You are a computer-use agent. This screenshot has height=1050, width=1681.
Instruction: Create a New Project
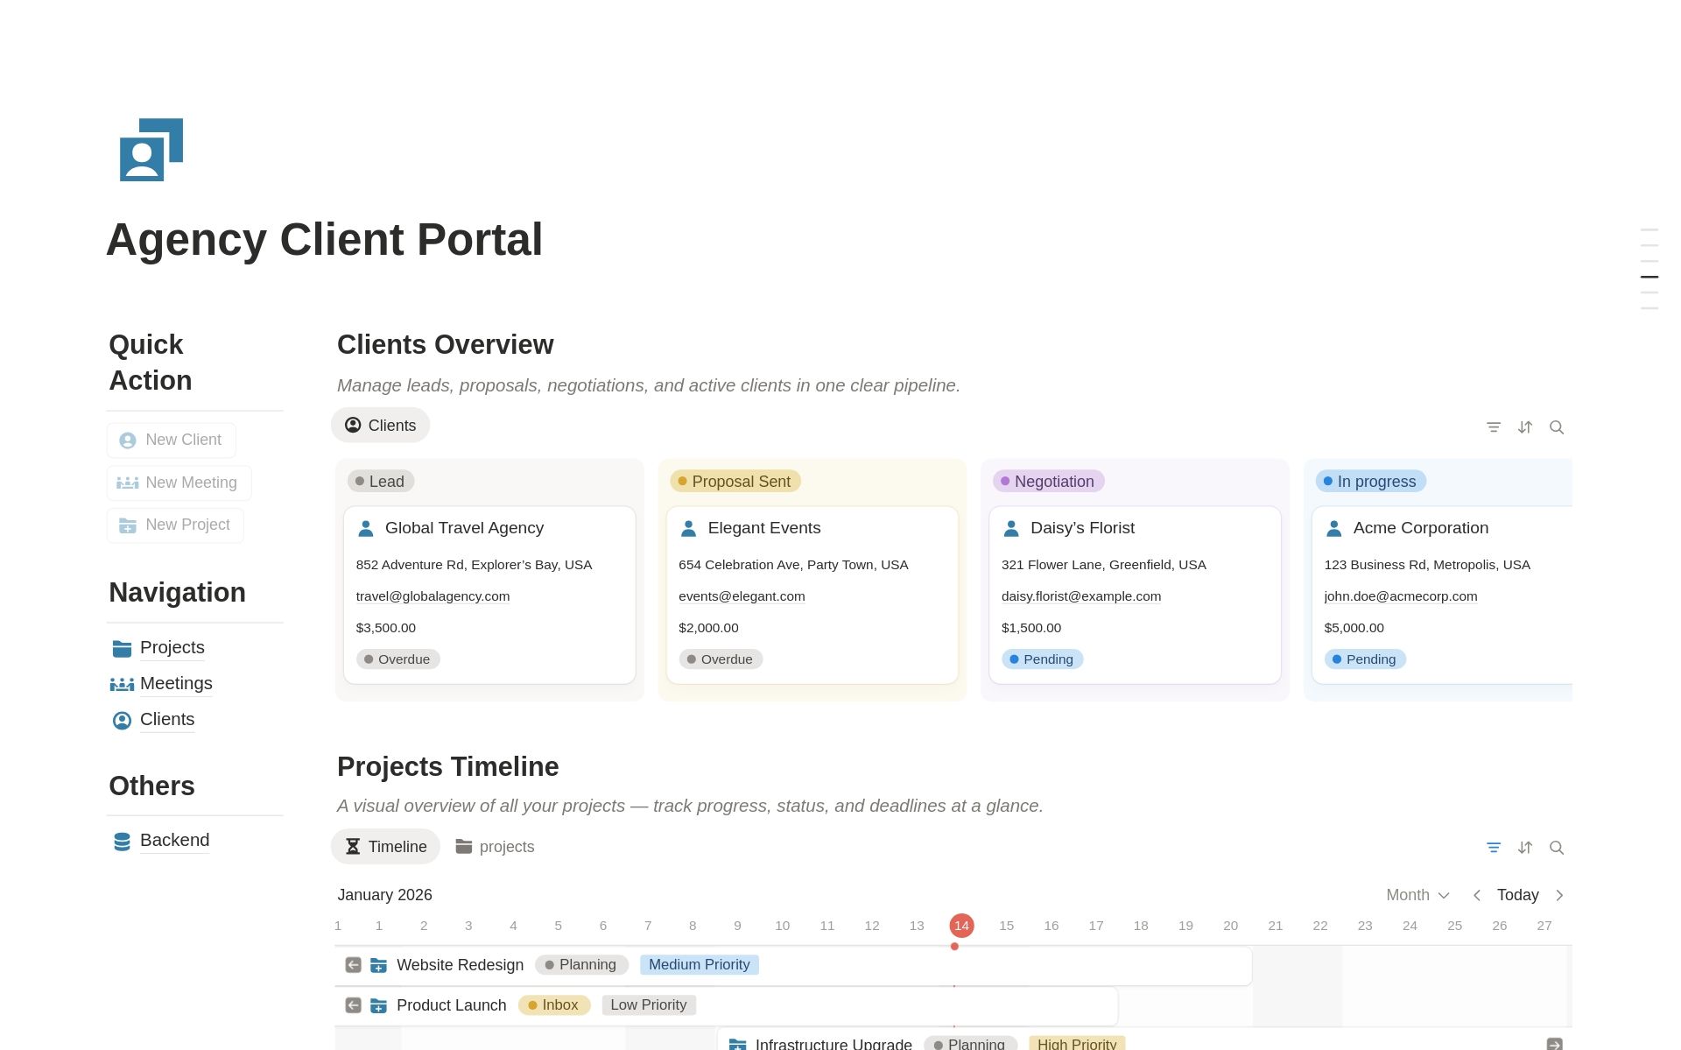[175, 525]
